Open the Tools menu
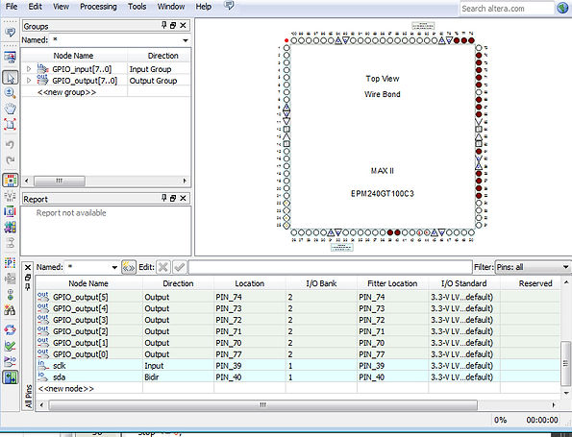This screenshot has width=572, height=437. [137, 7]
